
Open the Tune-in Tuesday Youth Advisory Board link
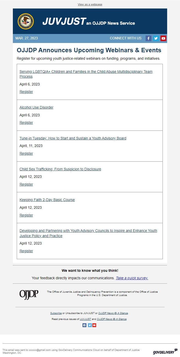pyautogui.click(x=73, y=138)
